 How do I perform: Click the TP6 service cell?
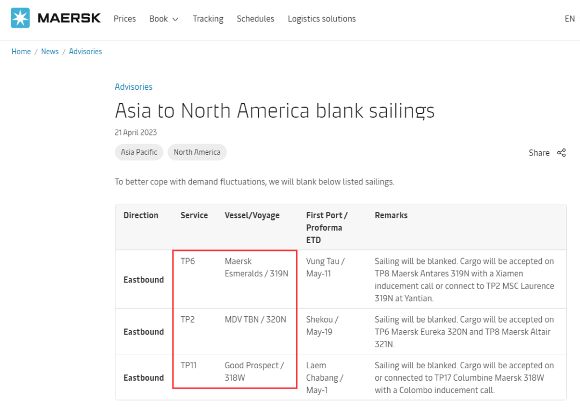click(187, 261)
